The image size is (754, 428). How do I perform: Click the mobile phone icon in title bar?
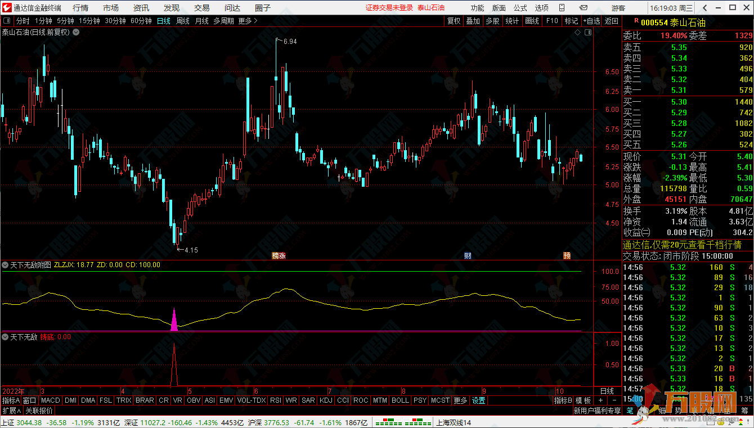562,7
